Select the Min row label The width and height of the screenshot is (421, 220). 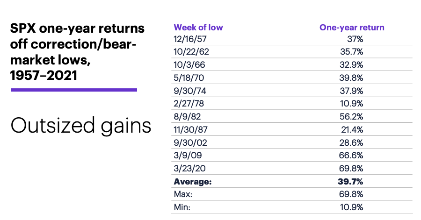coord(182,207)
